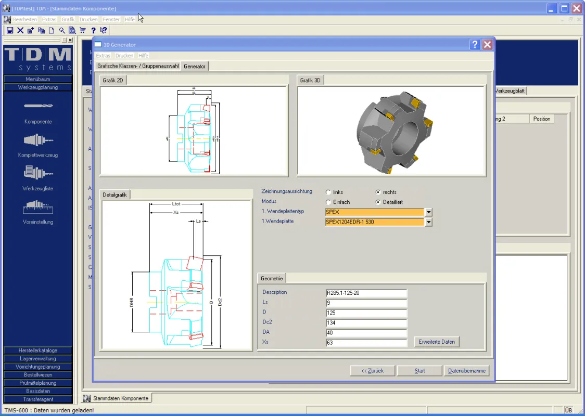The height and width of the screenshot is (416, 585).
Task: Open the Basisdaten sidebar section
Action: coord(38,391)
